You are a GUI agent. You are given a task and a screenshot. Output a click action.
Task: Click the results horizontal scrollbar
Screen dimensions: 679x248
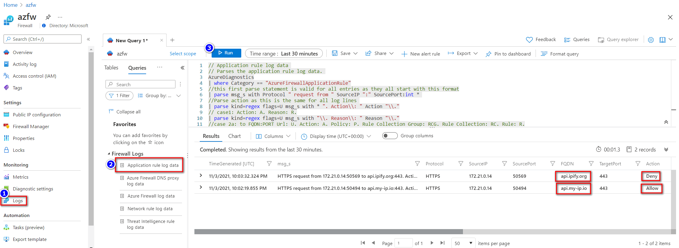coord(328,231)
